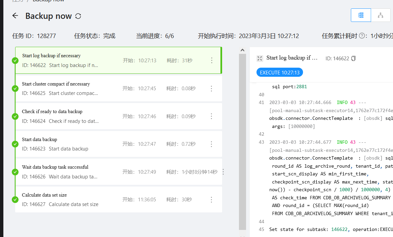Select the EXECUTE 10:27:13 log tab
Image resolution: width=393 pixels, height=237 pixels.
pos(280,73)
